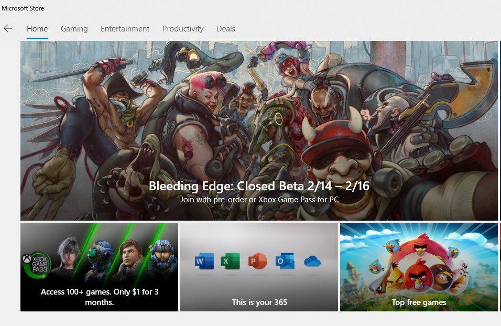This screenshot has height=326, width=501.
Task: Open the Productivity tab
Action: coord(183,29)
